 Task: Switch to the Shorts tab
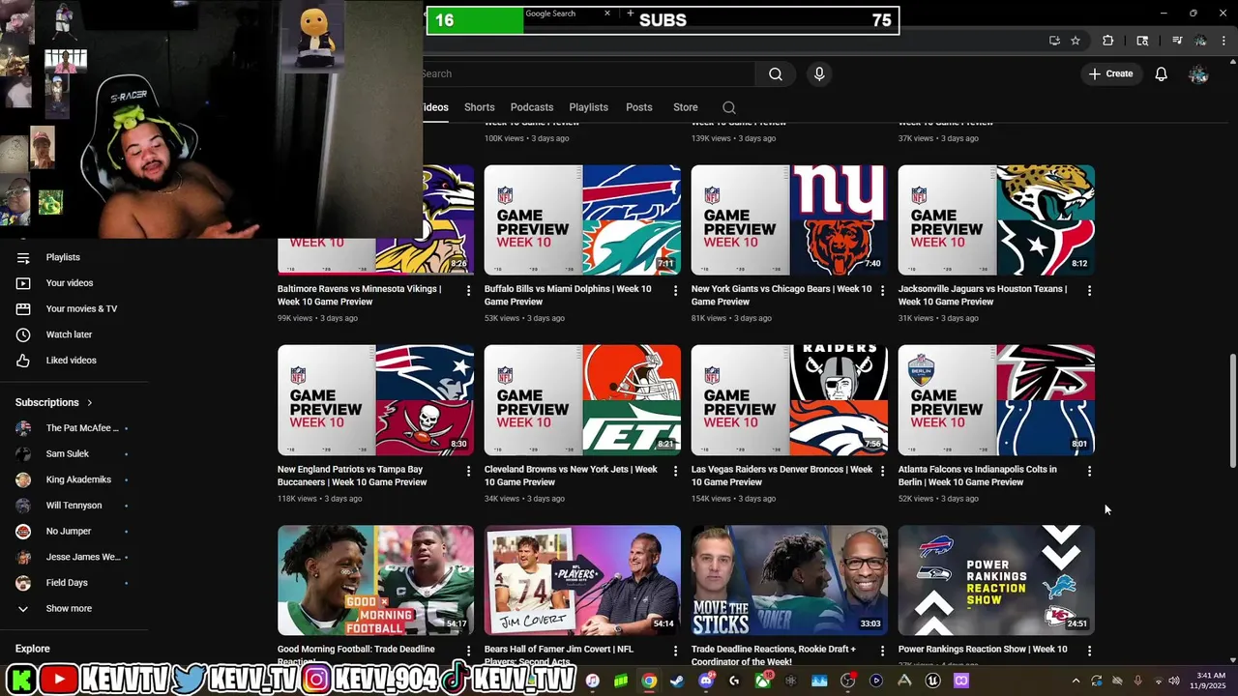(x=479, y=107)
